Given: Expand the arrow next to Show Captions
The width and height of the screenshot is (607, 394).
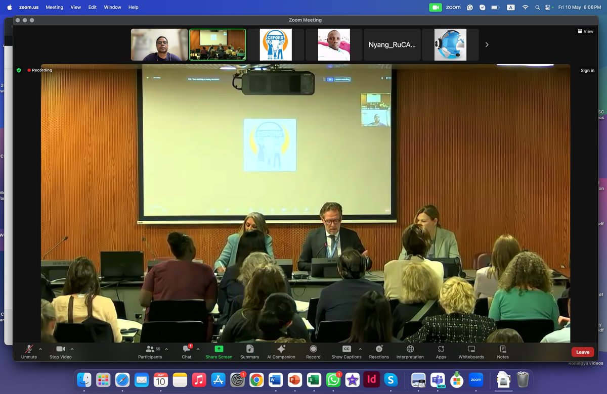Looking at the screenshot, I should tap(360, 349).
